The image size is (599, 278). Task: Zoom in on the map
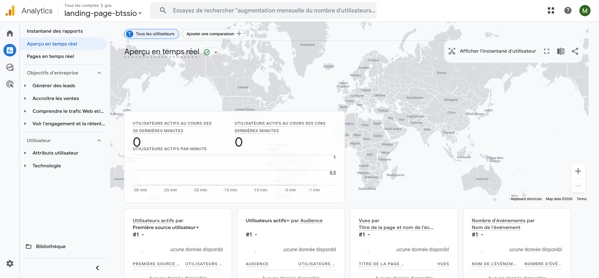578,171
